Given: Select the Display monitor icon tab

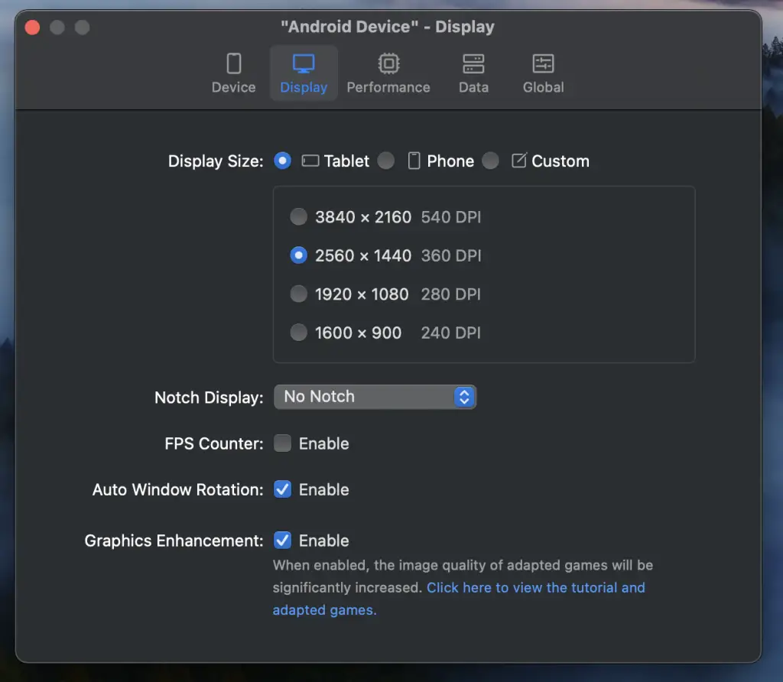Looking at the screenshot, I should click(304, 63).
